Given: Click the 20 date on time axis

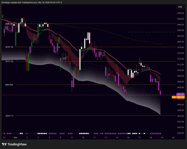Looking at the screenshot, I should [x=173, y=137].
